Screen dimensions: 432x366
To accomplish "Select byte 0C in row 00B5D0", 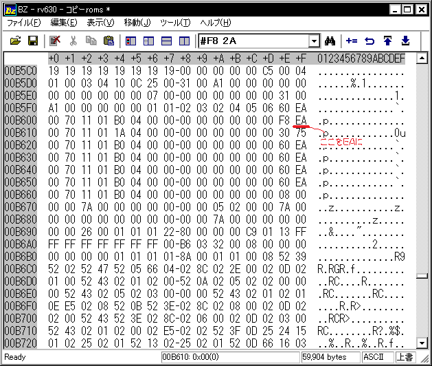I will click(136, 83).
